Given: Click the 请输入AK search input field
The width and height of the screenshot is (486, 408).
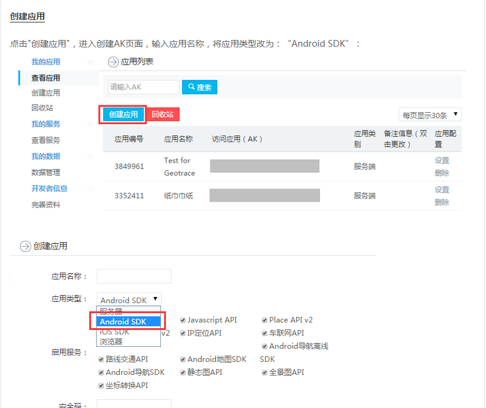Looking at the screenshot, I should click(143, 87).
